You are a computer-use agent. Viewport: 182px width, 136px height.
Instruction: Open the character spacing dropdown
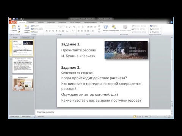pos(63,31)
